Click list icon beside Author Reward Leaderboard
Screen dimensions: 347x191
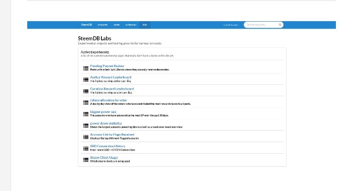(x=86, y=80)
